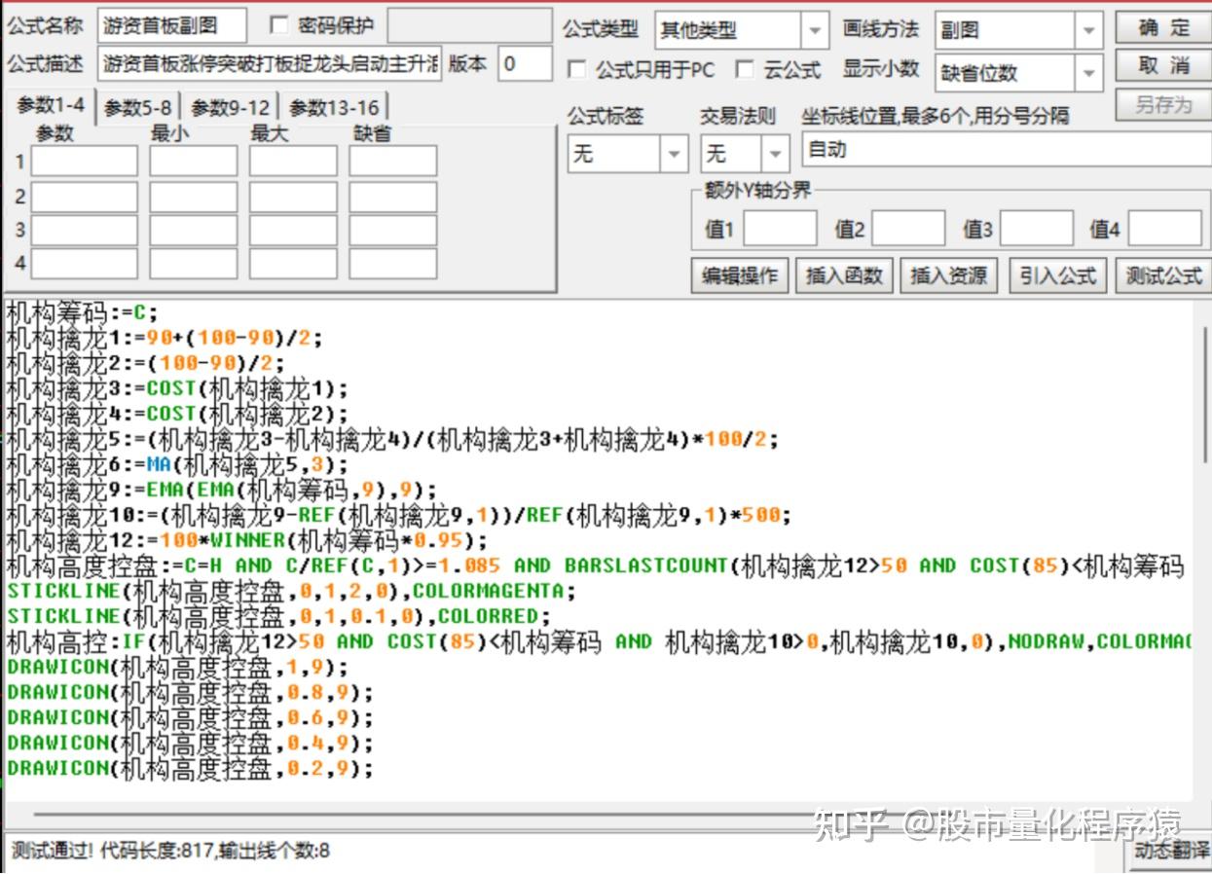
Task: Switch to the 参数1-4 tab
Action: pos(50,105)
